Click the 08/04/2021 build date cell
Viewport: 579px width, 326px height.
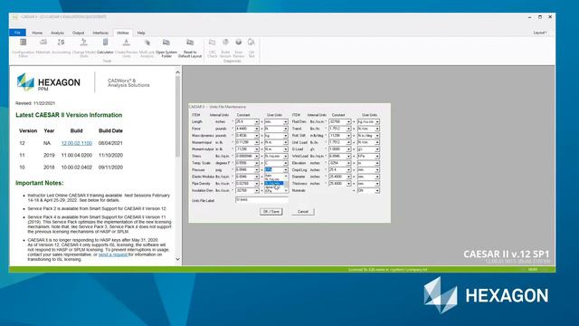click(x=110, y=143)
